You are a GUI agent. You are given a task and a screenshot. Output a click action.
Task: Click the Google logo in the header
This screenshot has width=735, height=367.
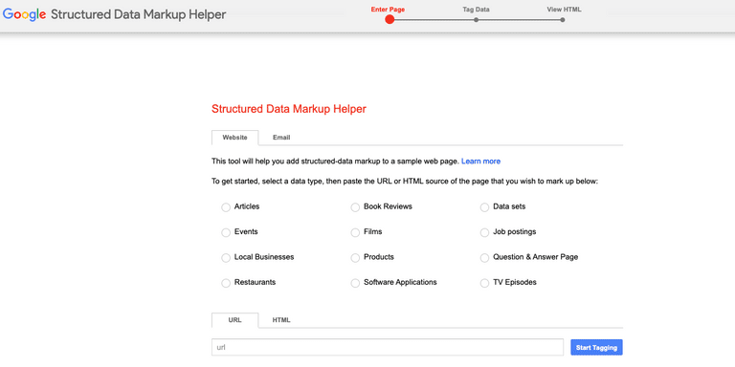click(x=24, y=14)
